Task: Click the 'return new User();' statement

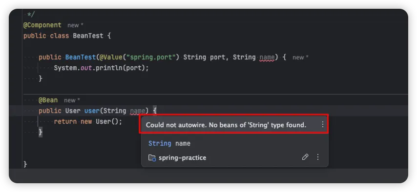Action: [88, 122]
